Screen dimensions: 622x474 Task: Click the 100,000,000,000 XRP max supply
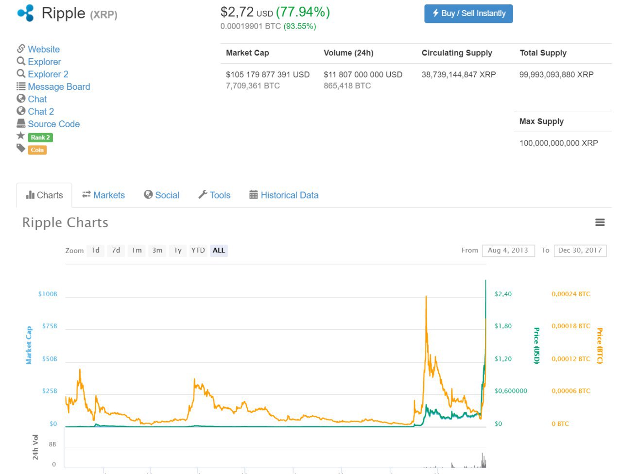pyautogui.click(x=559, y=143)
